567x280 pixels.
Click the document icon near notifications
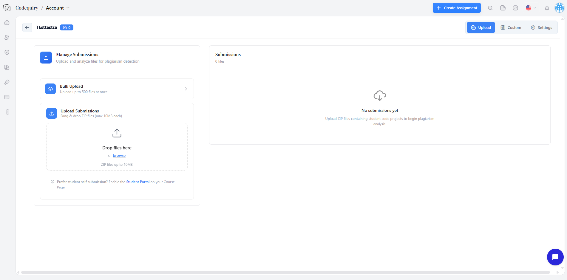(503, 8)
